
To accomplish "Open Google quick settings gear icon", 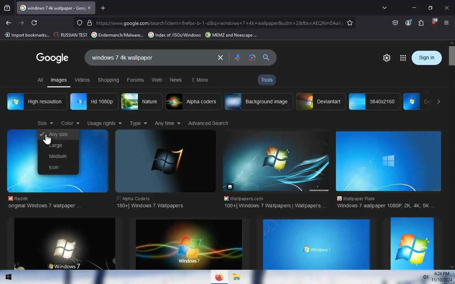I will 387,58.
